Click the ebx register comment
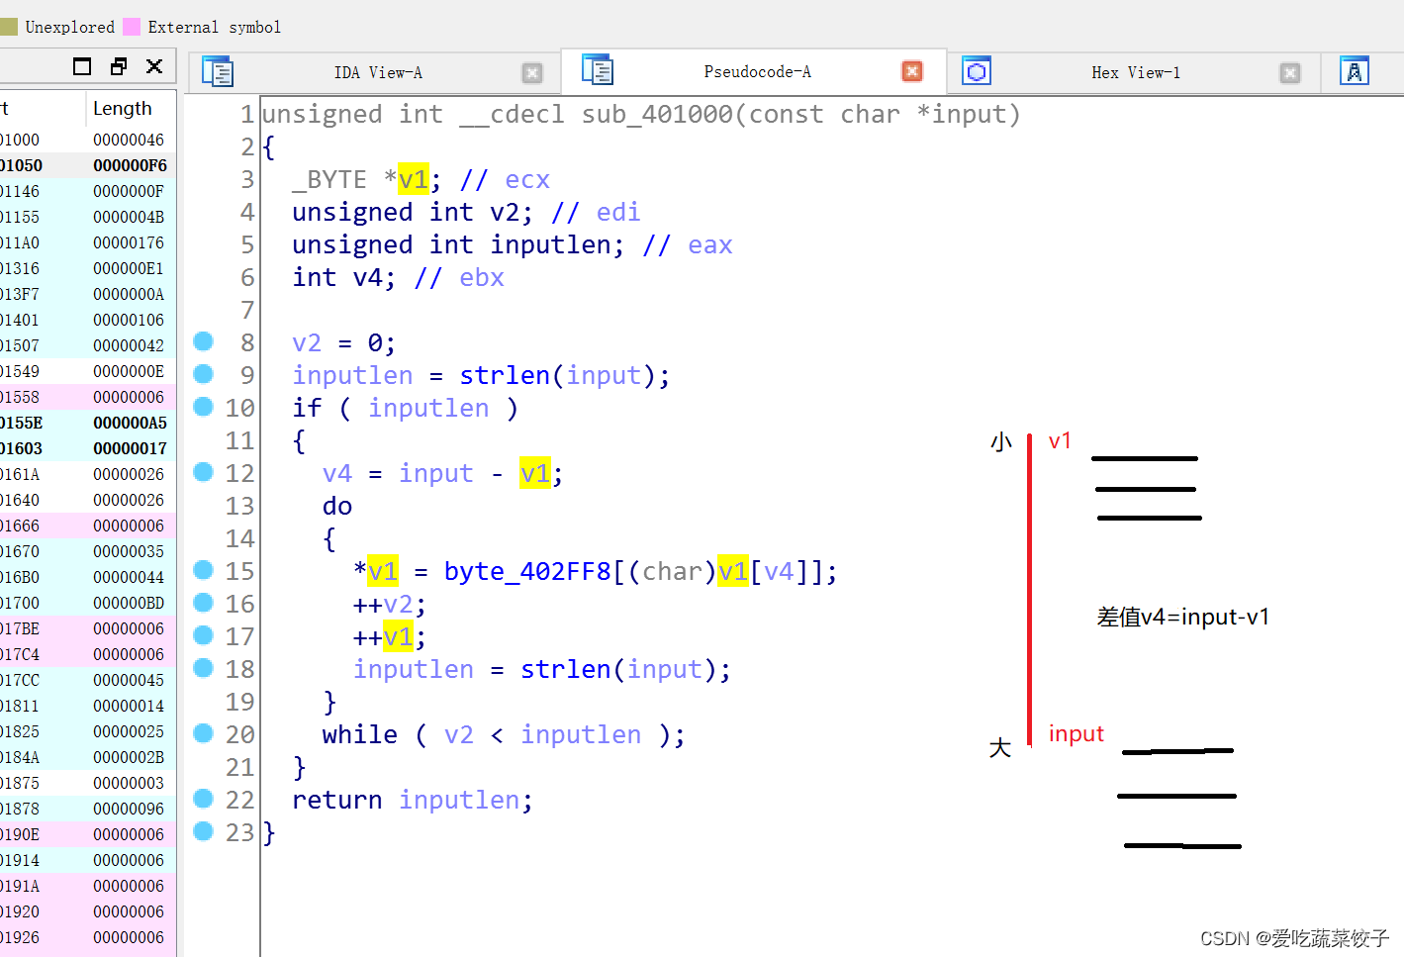 482,277
